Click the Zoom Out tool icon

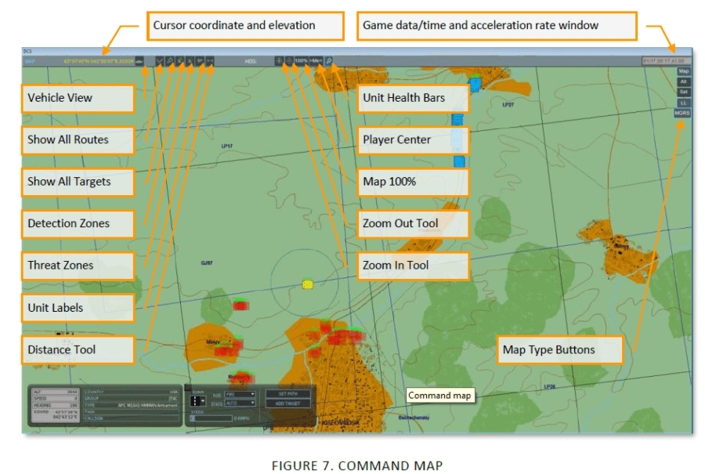(289, 60)
